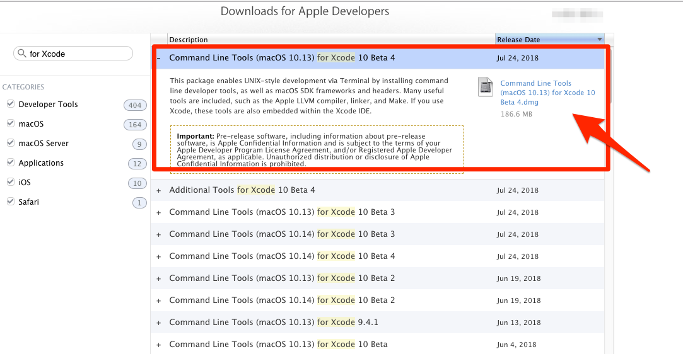The width and height of the screenshot is (683, 354).
Task: Collapse Command Line Tools (macOS 10.13) Xcode 10 Beta 4
Action: pos(159,58)
